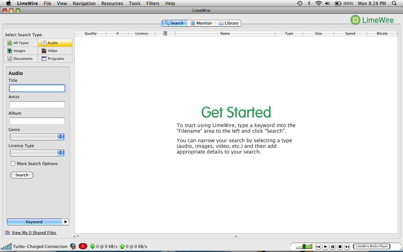
Task: Choose the Images search type
Action: pos(21,51)
